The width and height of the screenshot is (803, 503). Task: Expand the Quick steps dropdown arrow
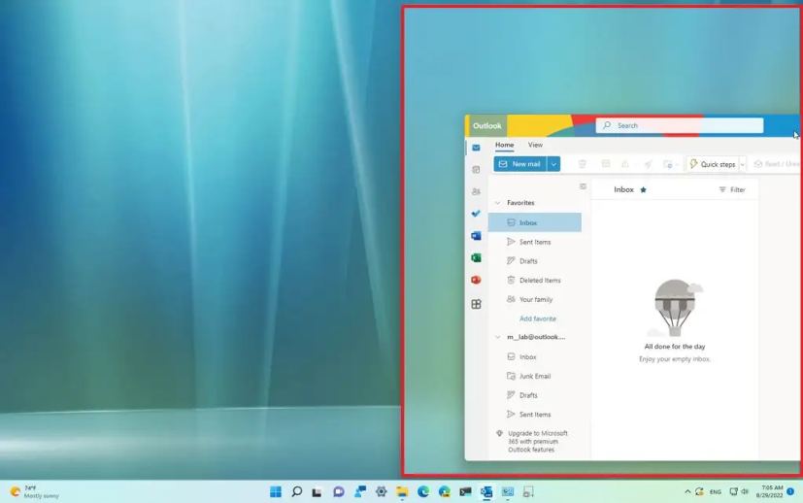pos(743,164)
